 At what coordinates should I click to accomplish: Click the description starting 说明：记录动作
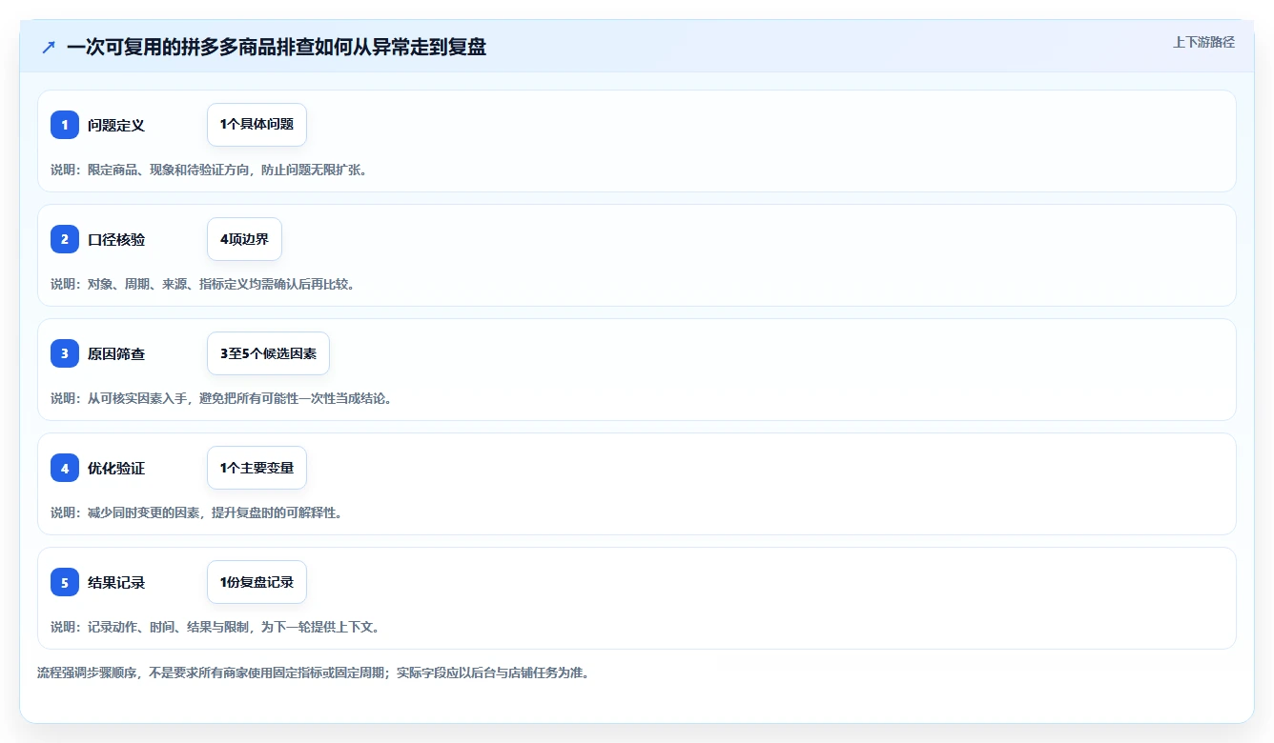[x=216, y=627]
